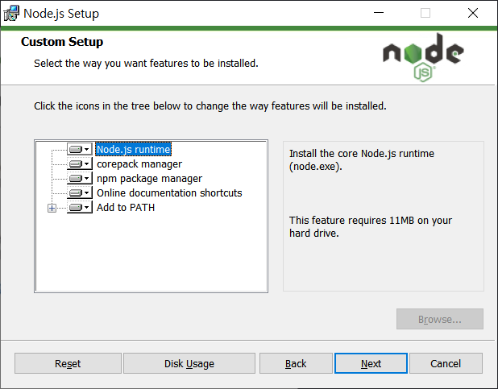The height and width of the screenshot is (389, 498).
Task: Select the corepack manager tree item
Action: [x=139, y=163]
